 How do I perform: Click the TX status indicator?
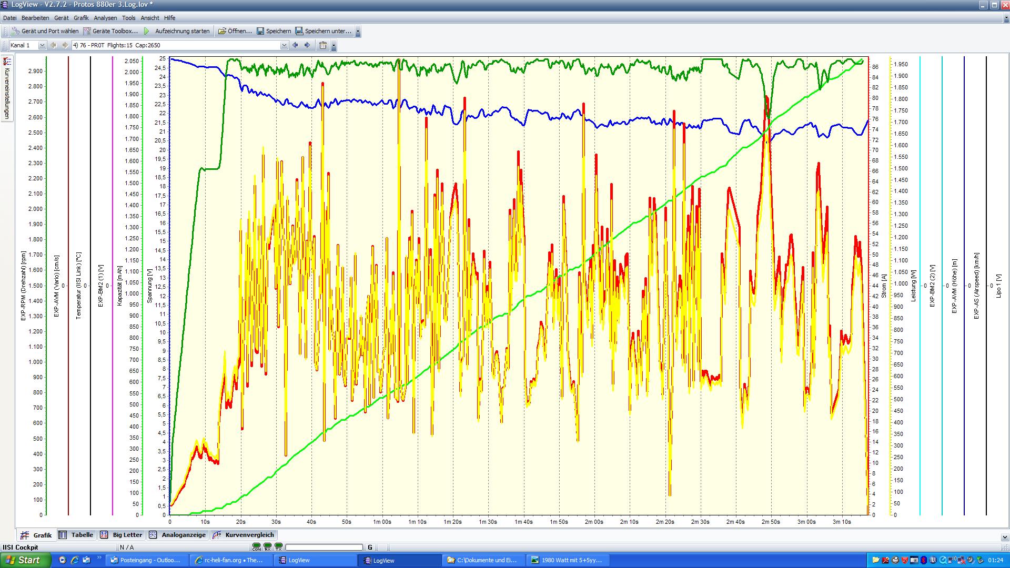pyautogui.click(x=278, y=547)
